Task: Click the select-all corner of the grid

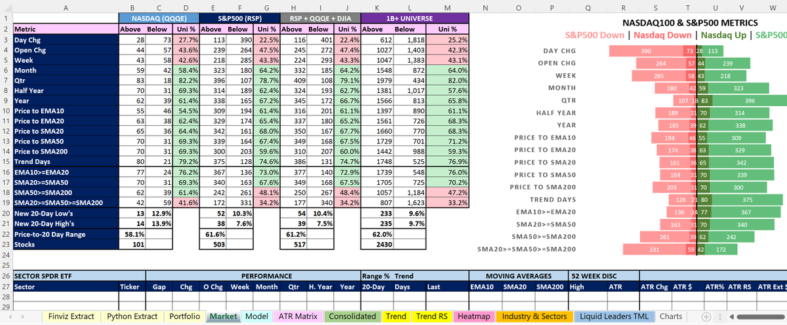Action: coord(6,7)
